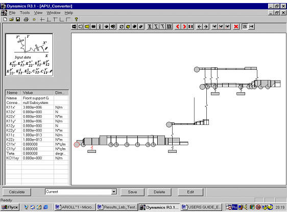This screenshot has height=215, width=287.
Task: Select the white shaft element tool
Action: (81, 26)
